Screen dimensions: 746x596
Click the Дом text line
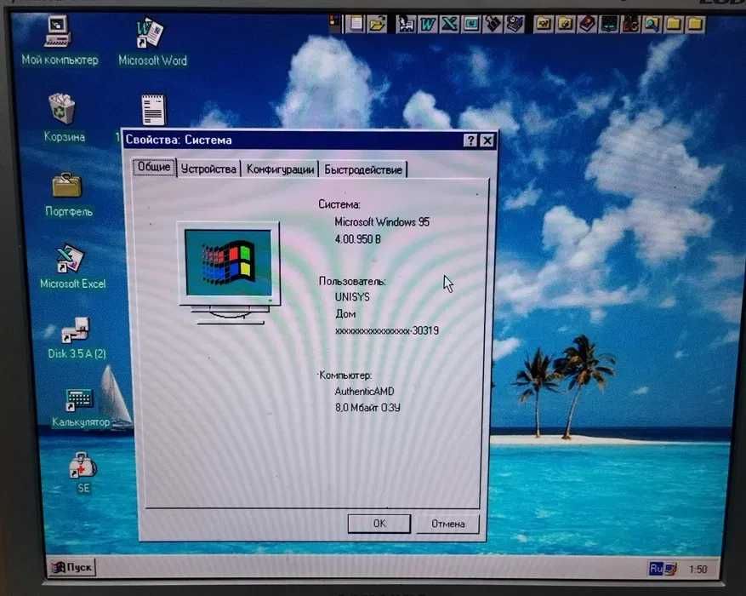click(345, 314)
